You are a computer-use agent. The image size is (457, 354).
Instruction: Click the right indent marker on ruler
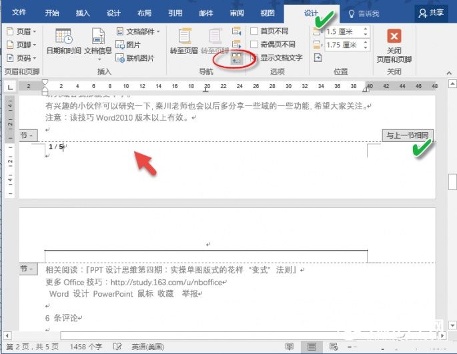tap(365, 89)
